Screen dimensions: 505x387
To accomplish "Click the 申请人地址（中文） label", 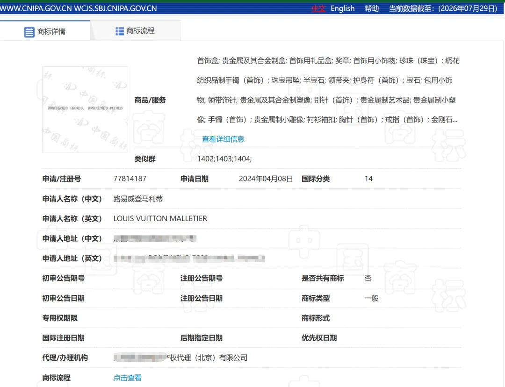I will coord(72,238).
